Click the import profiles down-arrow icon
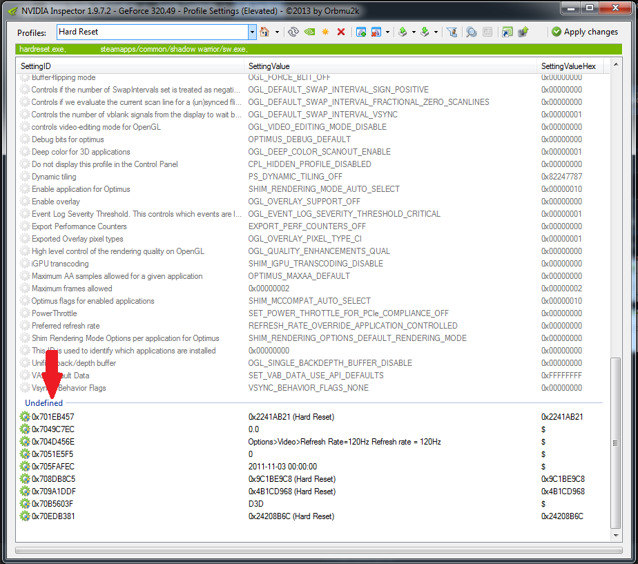 pos(425,32)
